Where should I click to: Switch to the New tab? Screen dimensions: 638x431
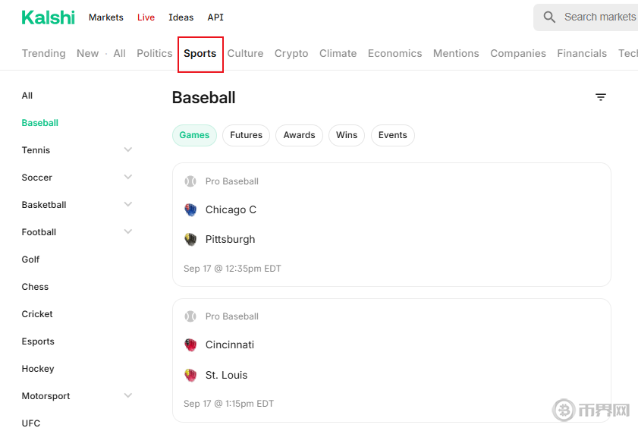(x=87, y=53)
